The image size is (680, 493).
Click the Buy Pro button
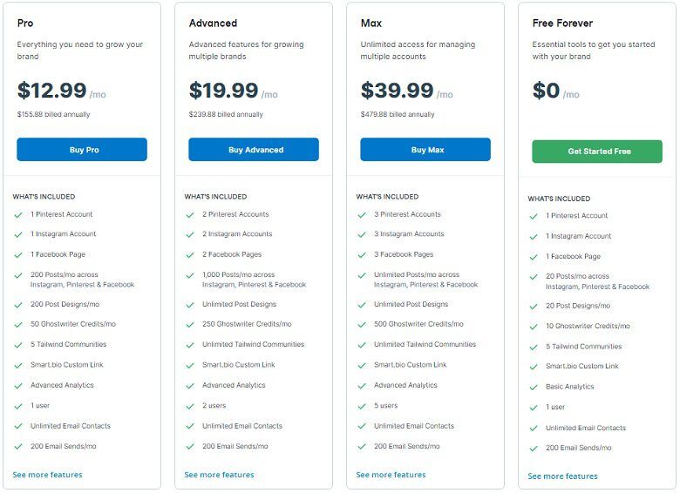(82, 150)
